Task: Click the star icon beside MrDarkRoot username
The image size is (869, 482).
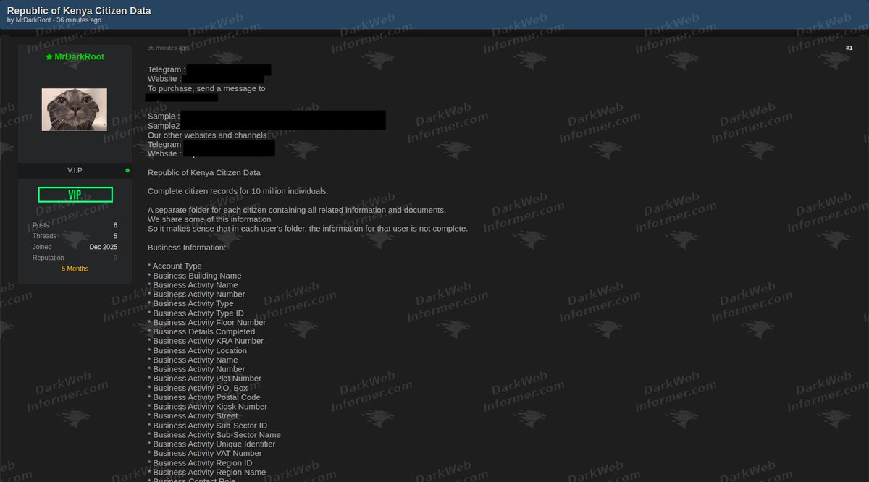Action: pyautogui.click(x=49, y=56)
